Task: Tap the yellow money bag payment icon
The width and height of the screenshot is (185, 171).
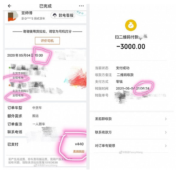Action: pyautogui.click(x=131, y=25)
